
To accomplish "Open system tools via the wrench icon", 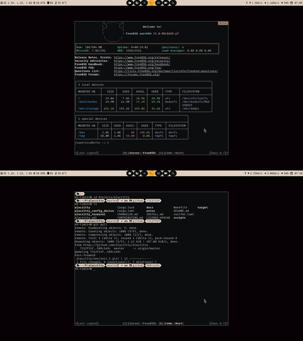I will click(173, 3).
